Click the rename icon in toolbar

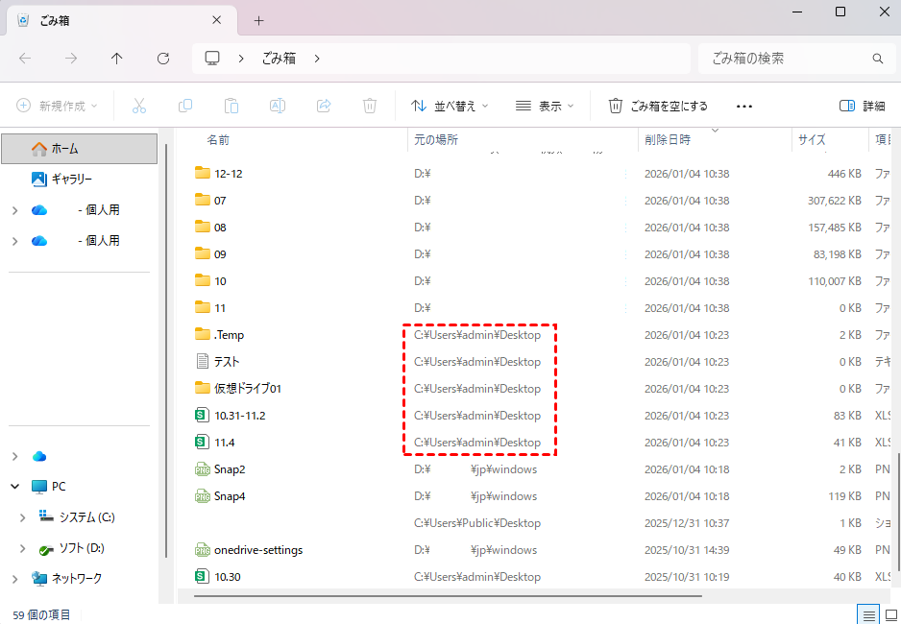pos(278,106)
